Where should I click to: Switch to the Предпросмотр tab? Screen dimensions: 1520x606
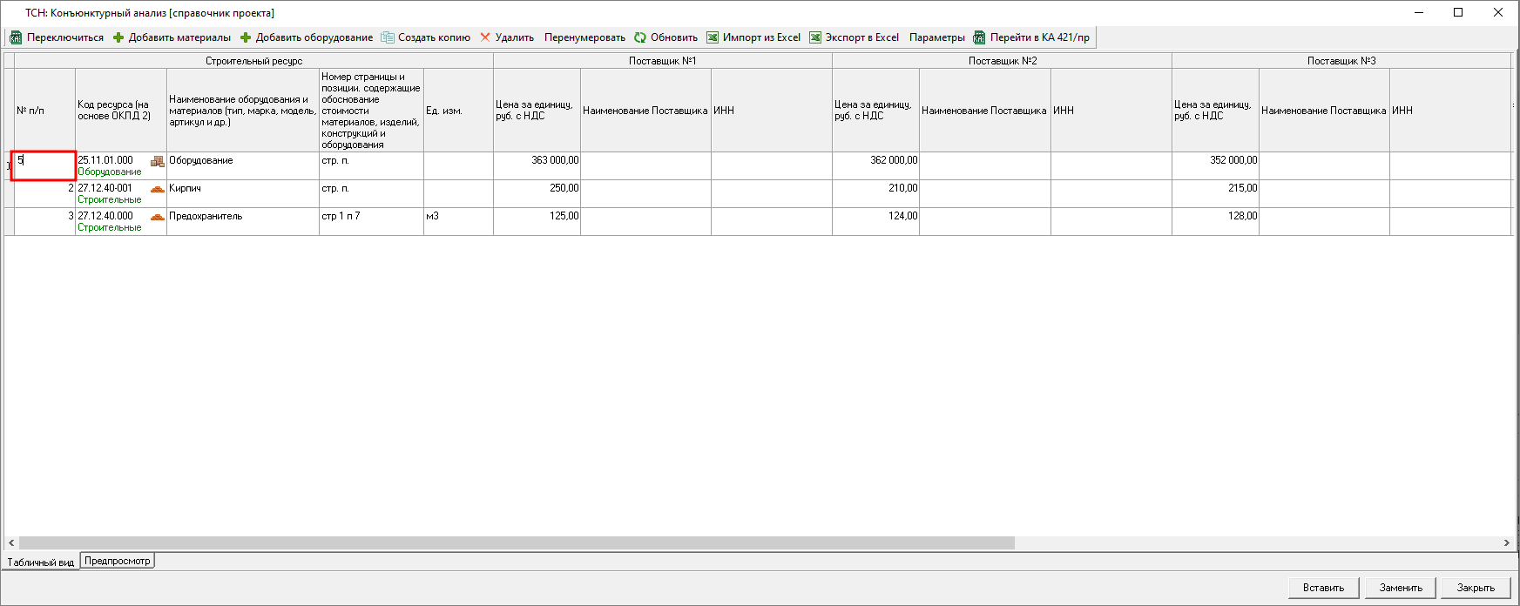pos(118,561)
